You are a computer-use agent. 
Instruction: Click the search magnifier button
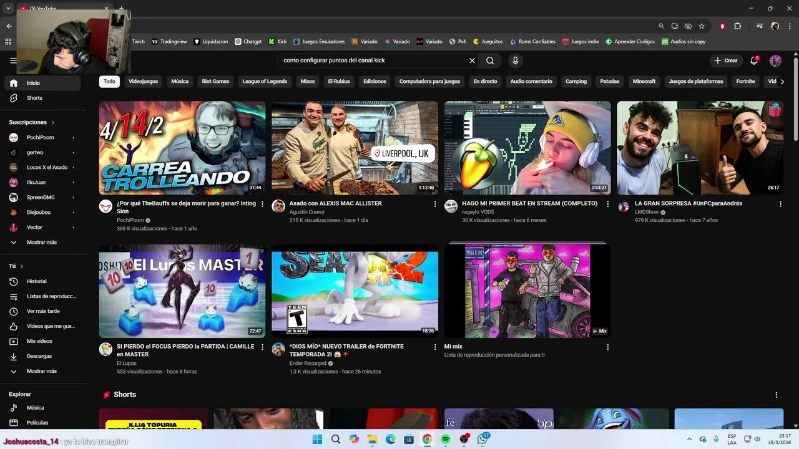pyautogui.click(x=490, y=60)
